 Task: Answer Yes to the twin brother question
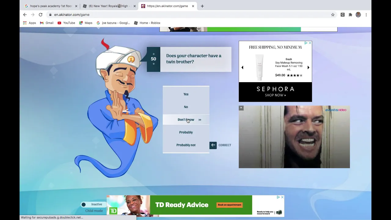tap(186, 94)
